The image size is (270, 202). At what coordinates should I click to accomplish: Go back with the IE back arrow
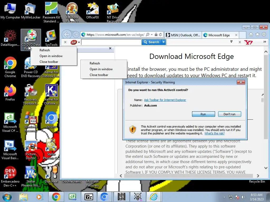pyautogui.click(x=67, y=34)
